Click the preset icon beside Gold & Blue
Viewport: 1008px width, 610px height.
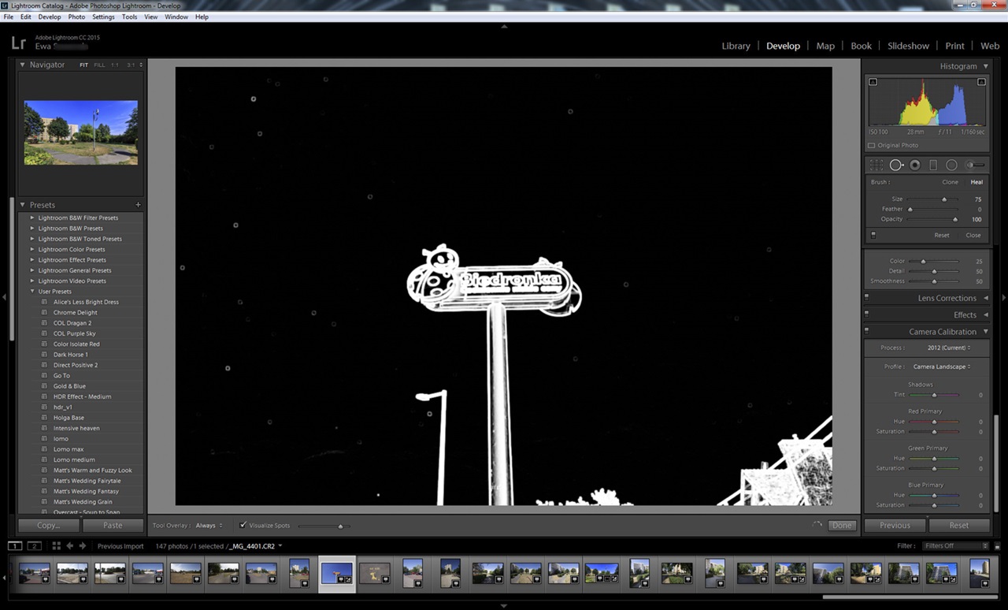45,386
